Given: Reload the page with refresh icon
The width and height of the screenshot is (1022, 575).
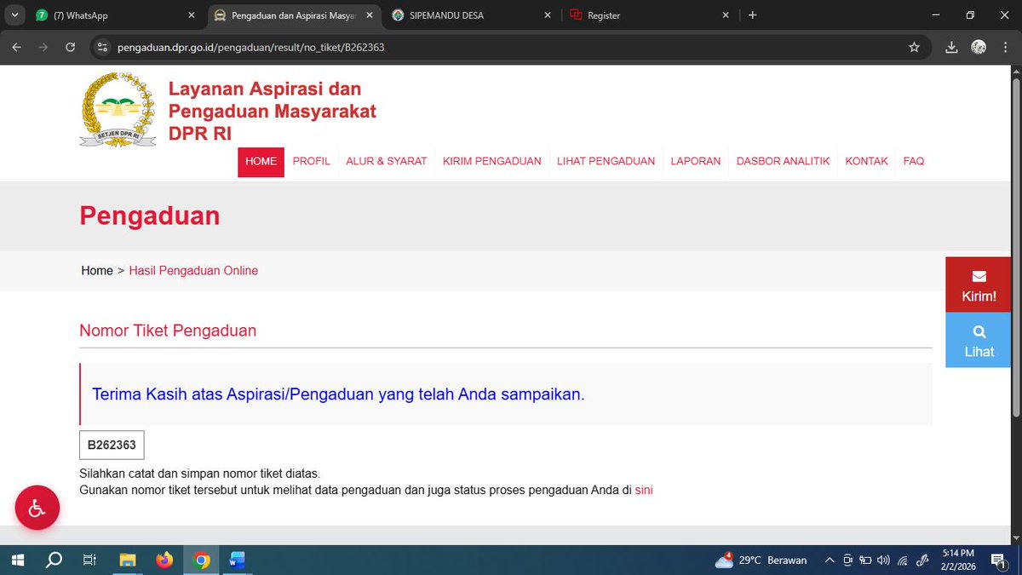Looking at the screenshot, I should tap(70, 48).
